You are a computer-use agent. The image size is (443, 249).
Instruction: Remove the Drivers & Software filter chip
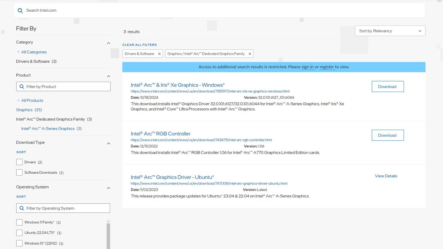[159, 54]
